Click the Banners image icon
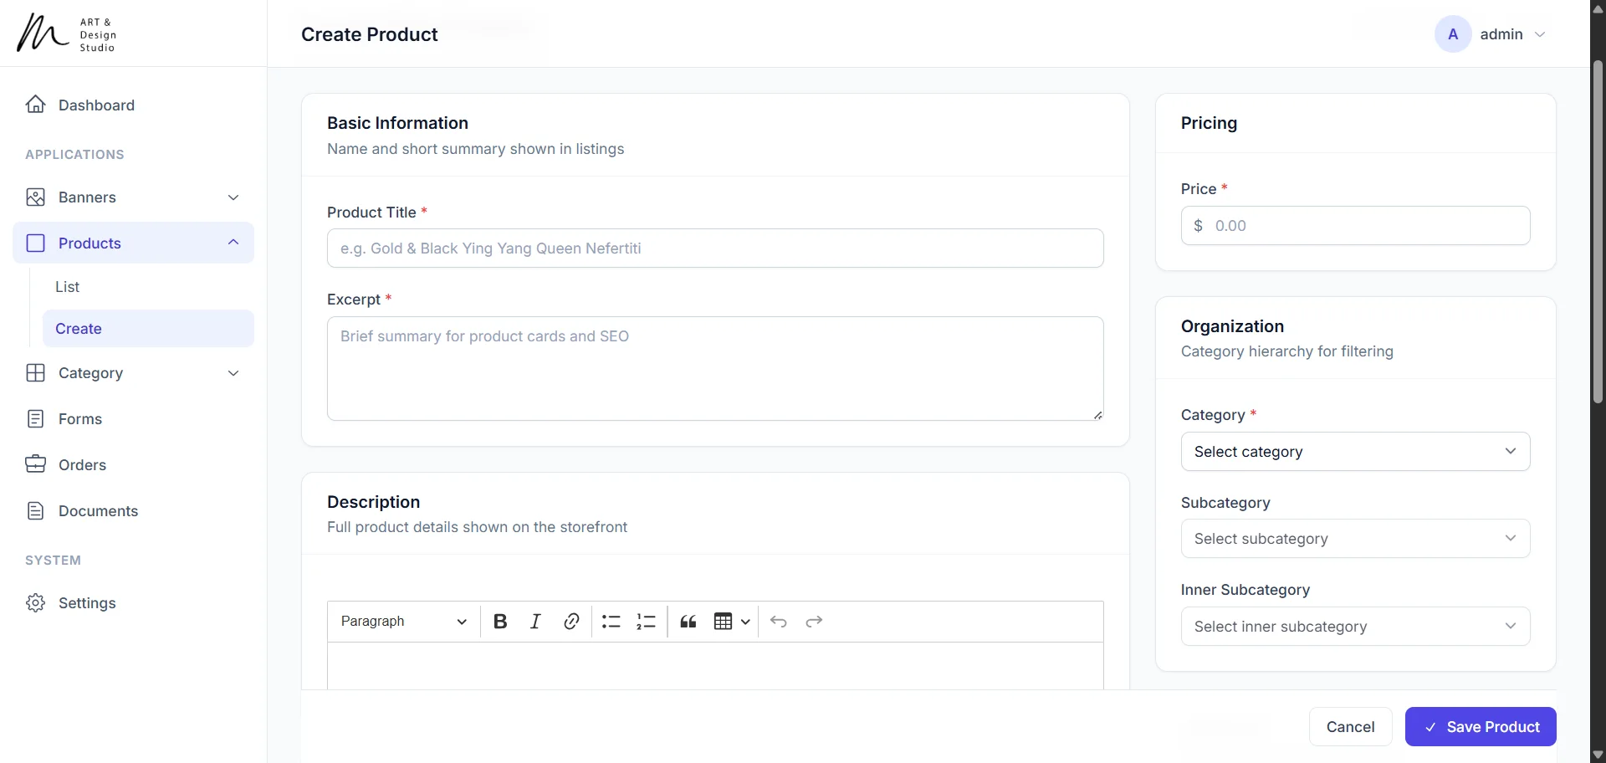The width and height of the screenshot is (1606, 763). 35,197
